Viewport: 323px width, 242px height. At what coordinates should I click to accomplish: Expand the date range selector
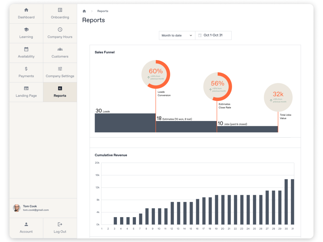click(x=213, y=35)
